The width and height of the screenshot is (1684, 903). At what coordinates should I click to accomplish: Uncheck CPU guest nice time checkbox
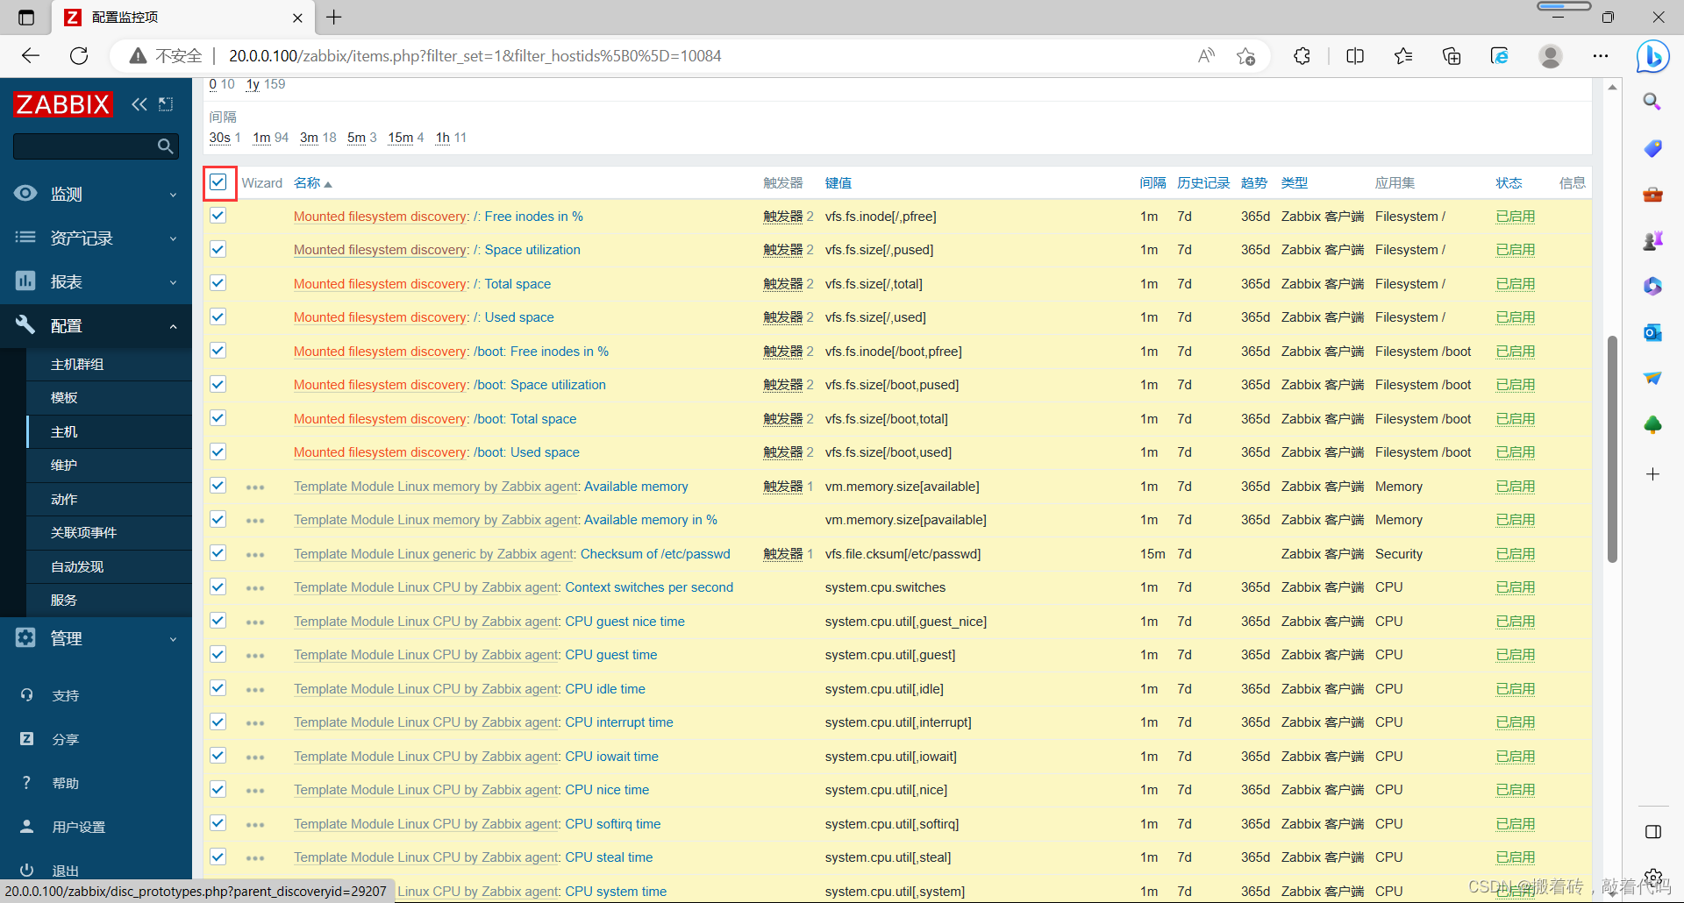[218, 621]
